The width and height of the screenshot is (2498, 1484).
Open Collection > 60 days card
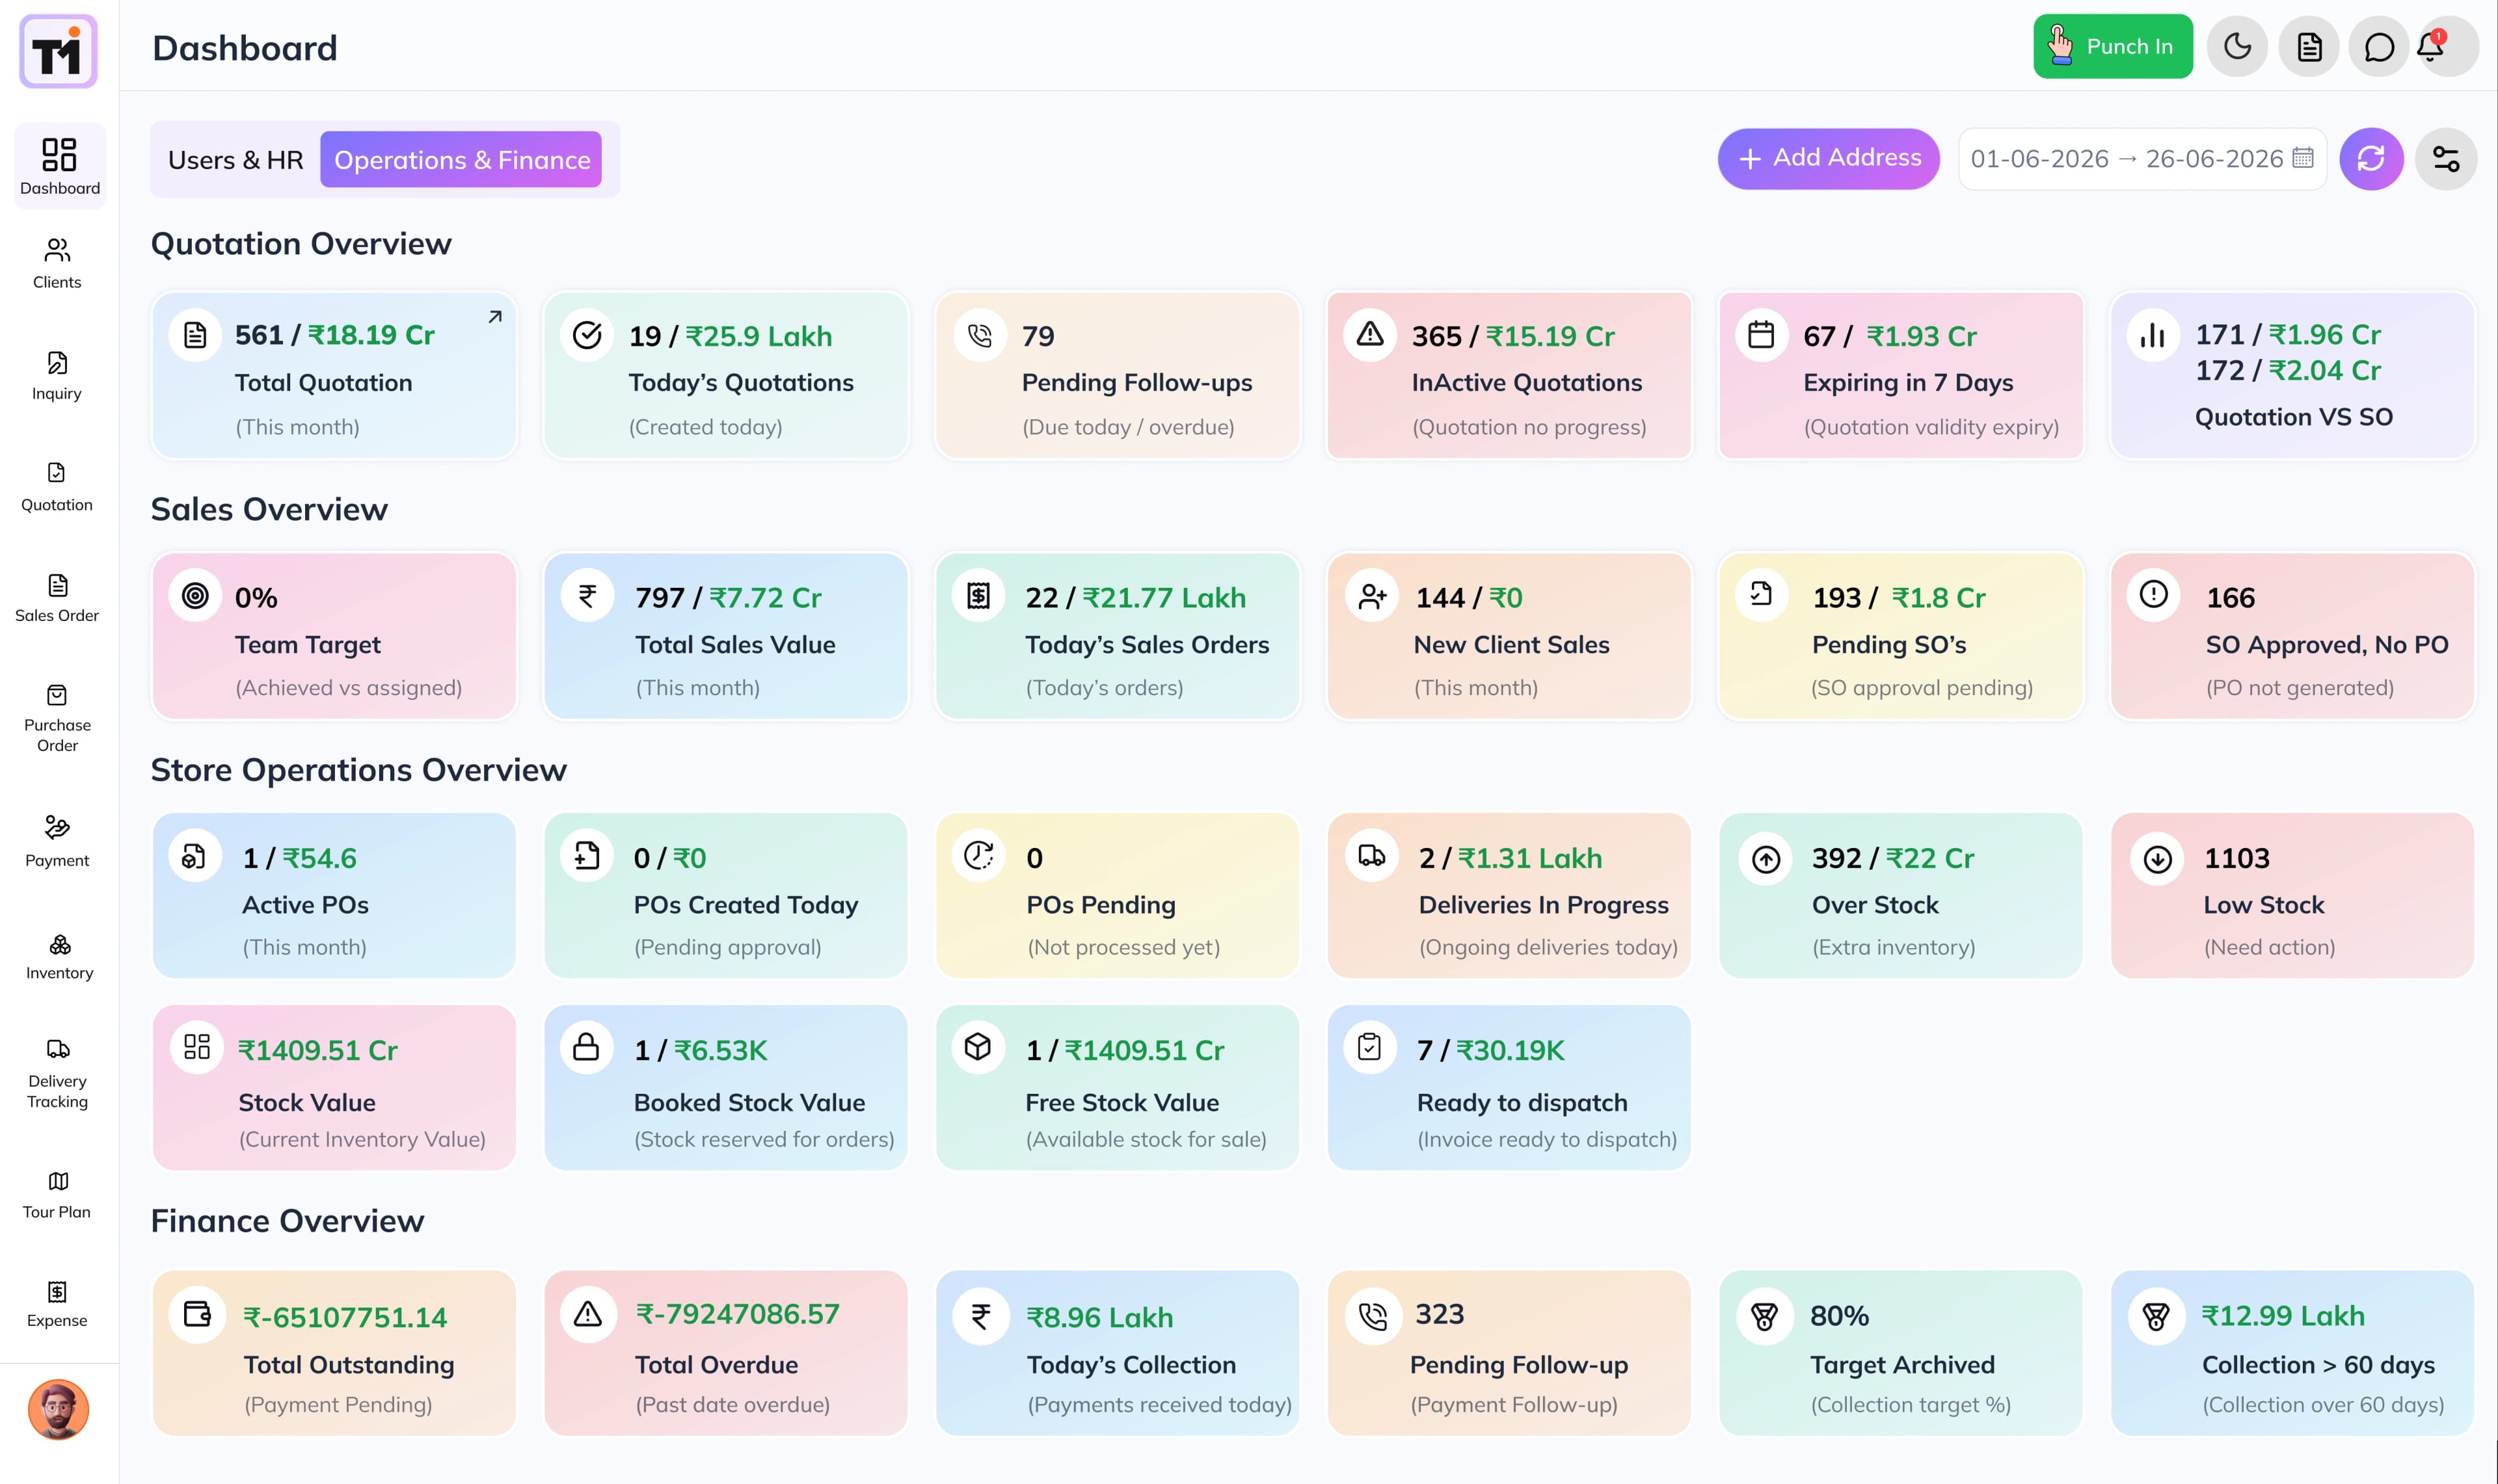(2292, 1354)
